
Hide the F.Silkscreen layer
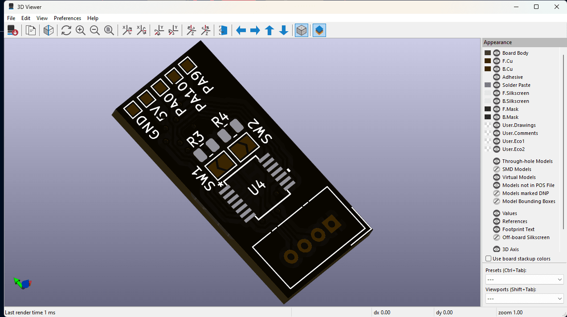click(497, 93)
